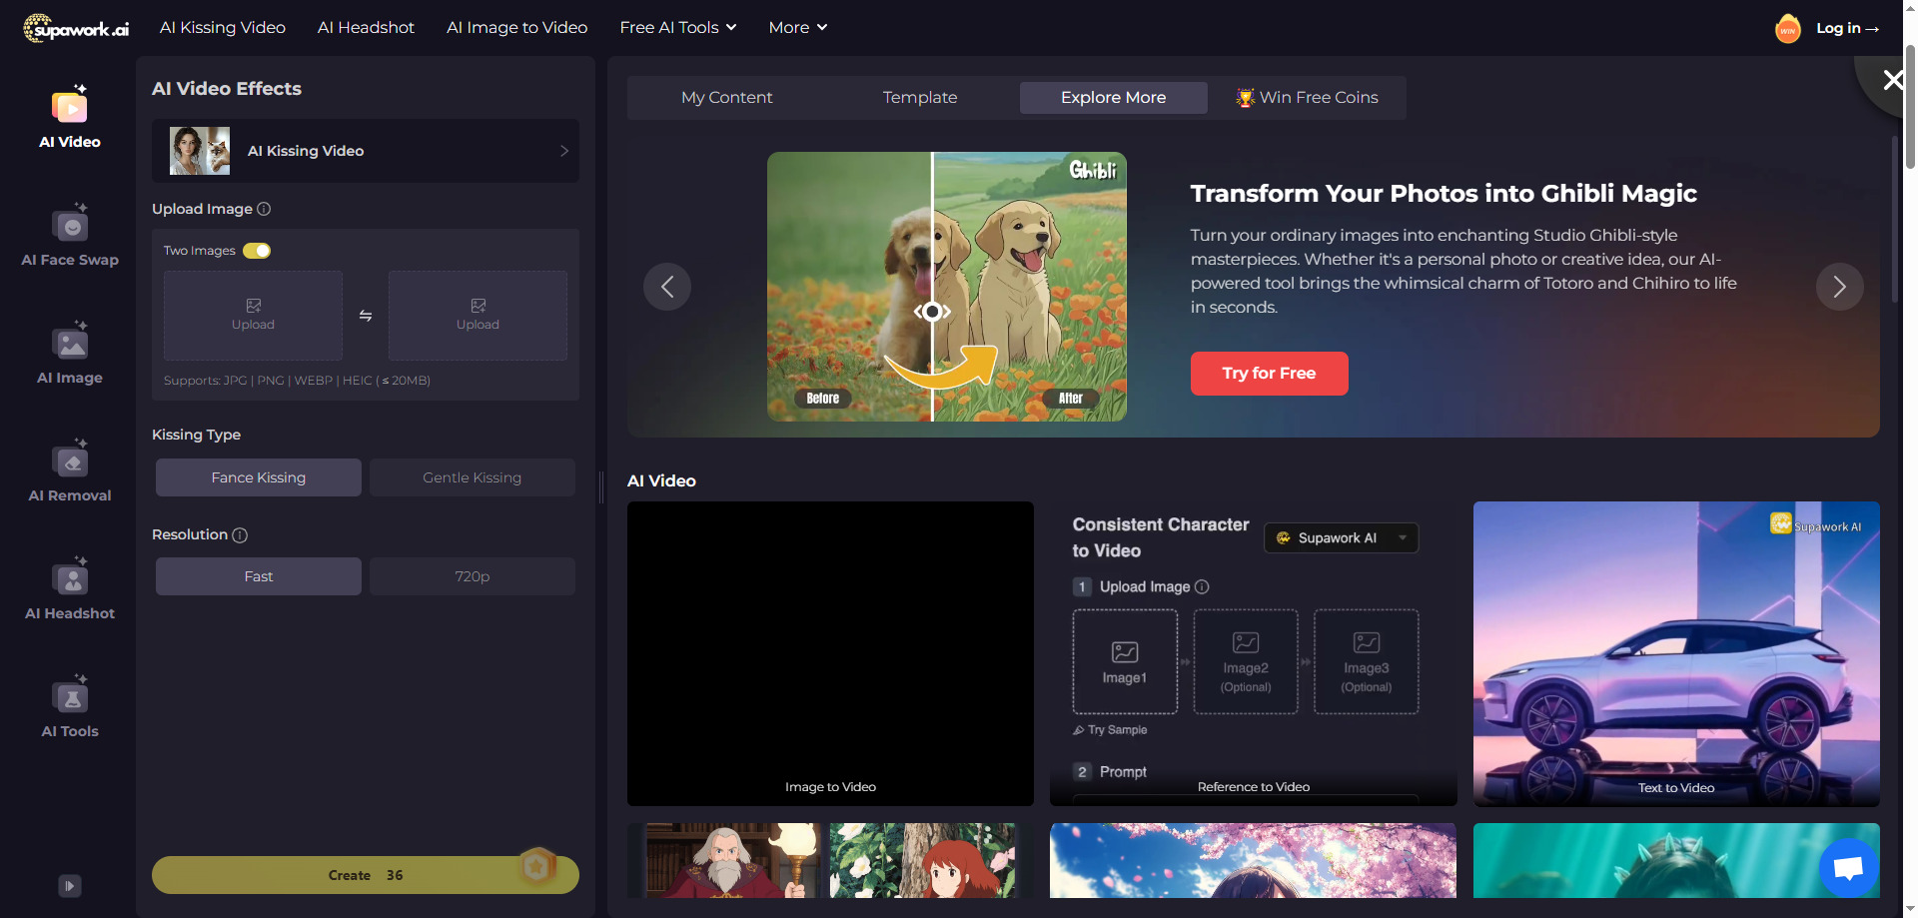Click the right Upload image box
Image resolution: width=1918 pixels, height=918 pixels.
pos(478,316)
